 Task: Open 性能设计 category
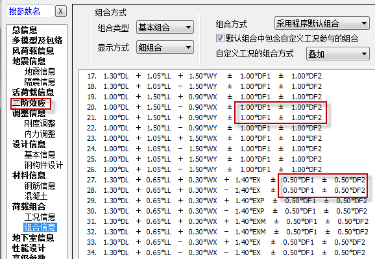29,248
